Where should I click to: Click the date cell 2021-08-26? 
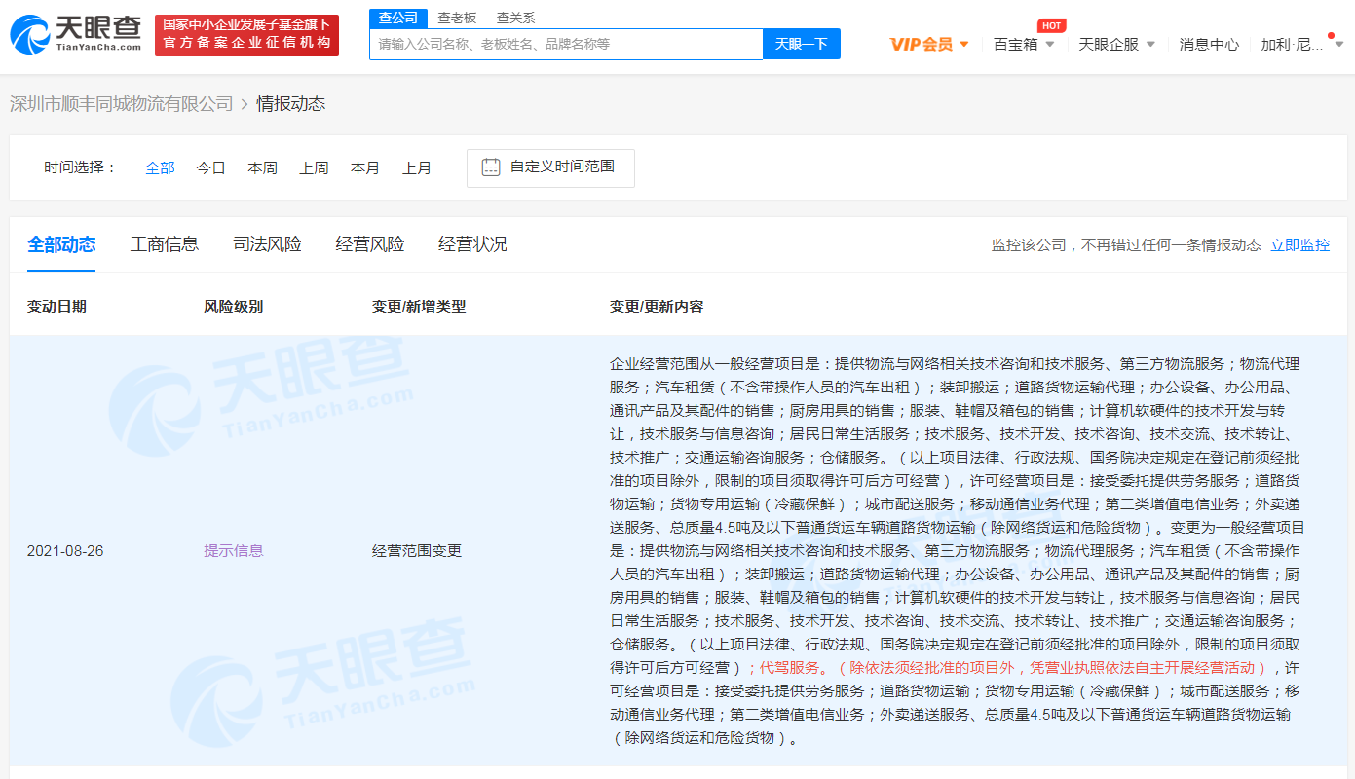coord(65,550)
